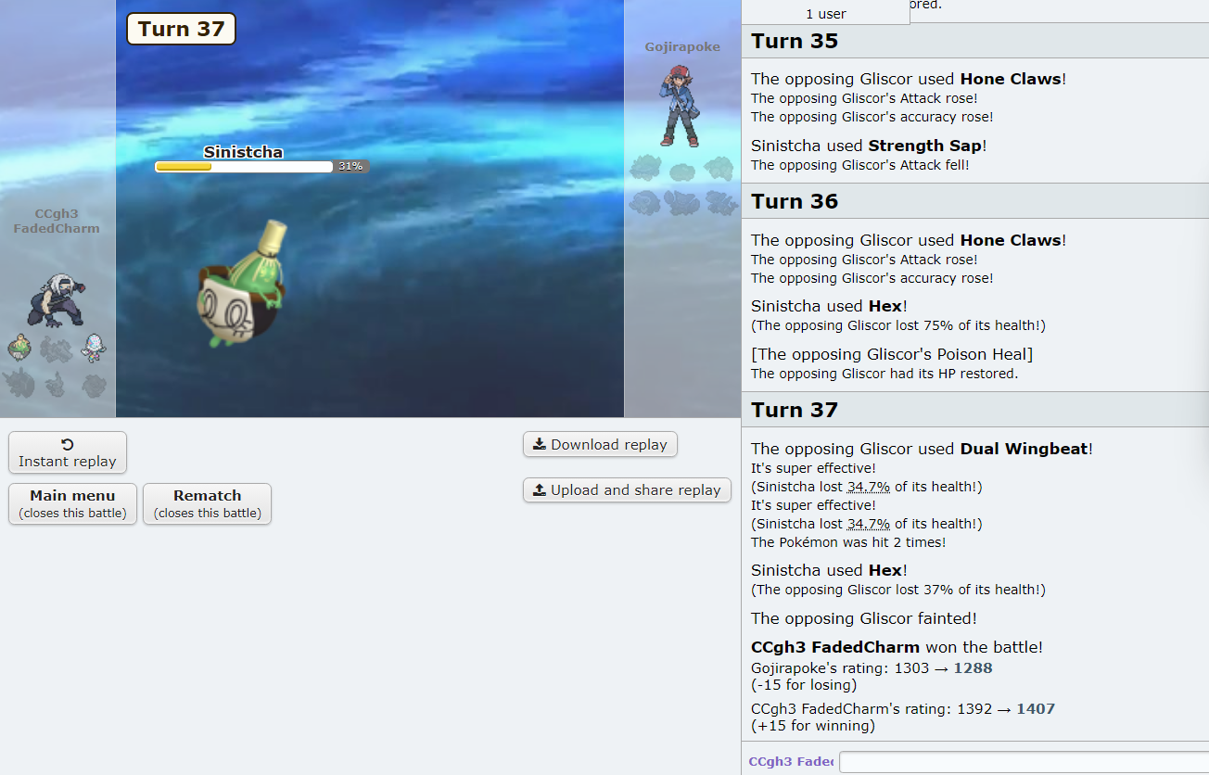Select the colorful Blacephalon icon in FadedCharm's party
This screenshot has width=1209, height=775.
tap(93, 349)
